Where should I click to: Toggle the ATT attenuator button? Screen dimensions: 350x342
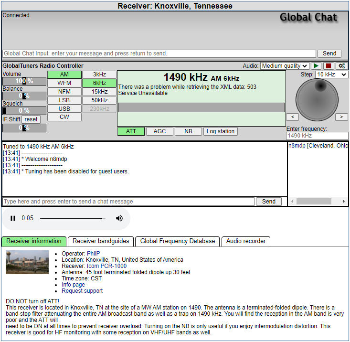tap(131, 131)
